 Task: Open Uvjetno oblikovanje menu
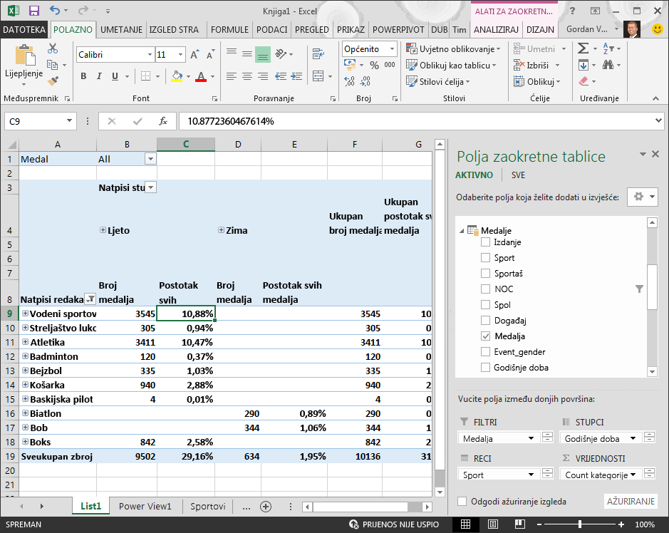(x=454, y=49)
